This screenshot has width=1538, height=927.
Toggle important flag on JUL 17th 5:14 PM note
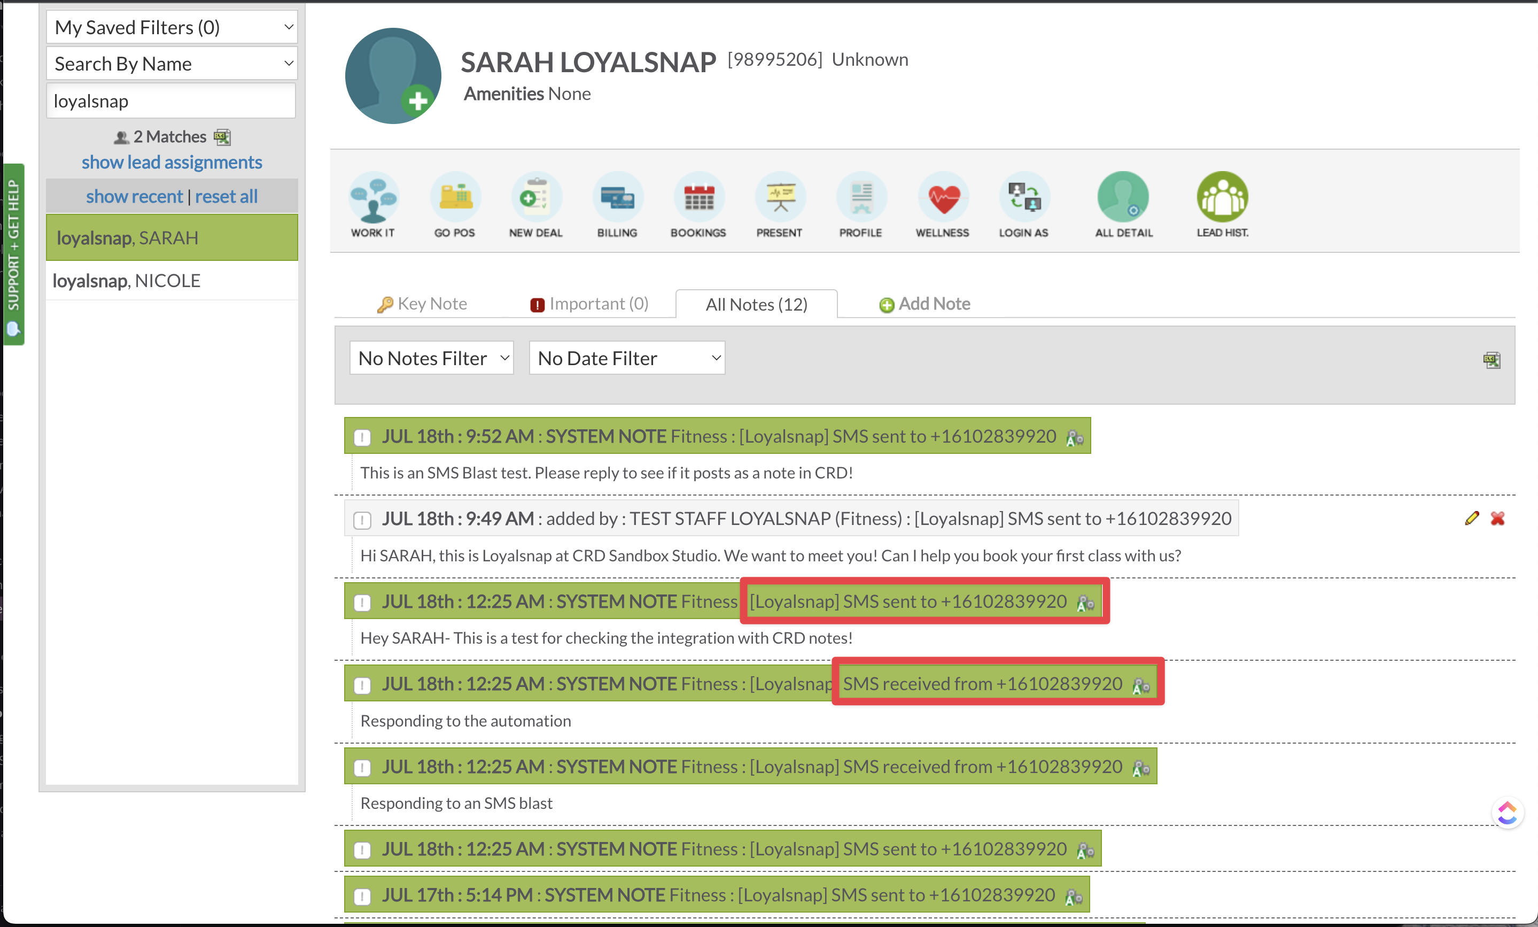363,896
